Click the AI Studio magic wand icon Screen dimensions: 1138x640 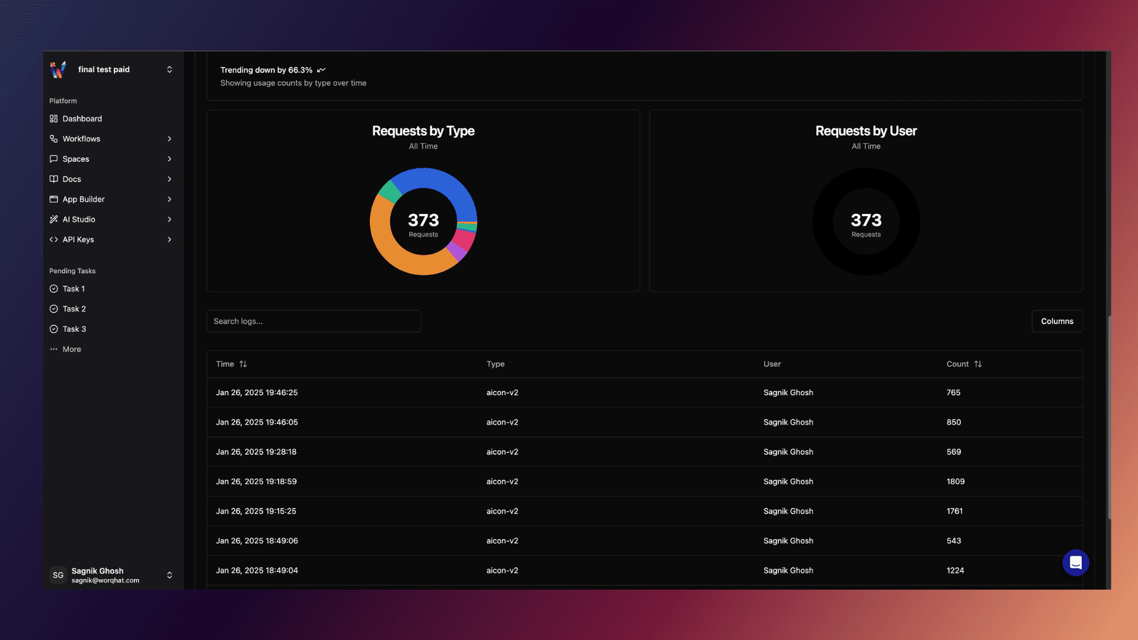point(53,219)
